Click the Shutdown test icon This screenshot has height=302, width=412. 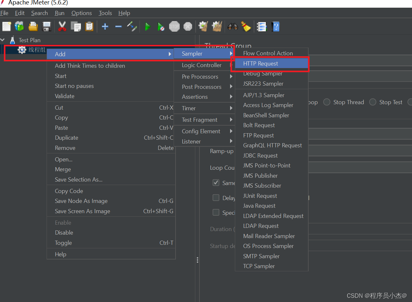(x=188, y=27)
